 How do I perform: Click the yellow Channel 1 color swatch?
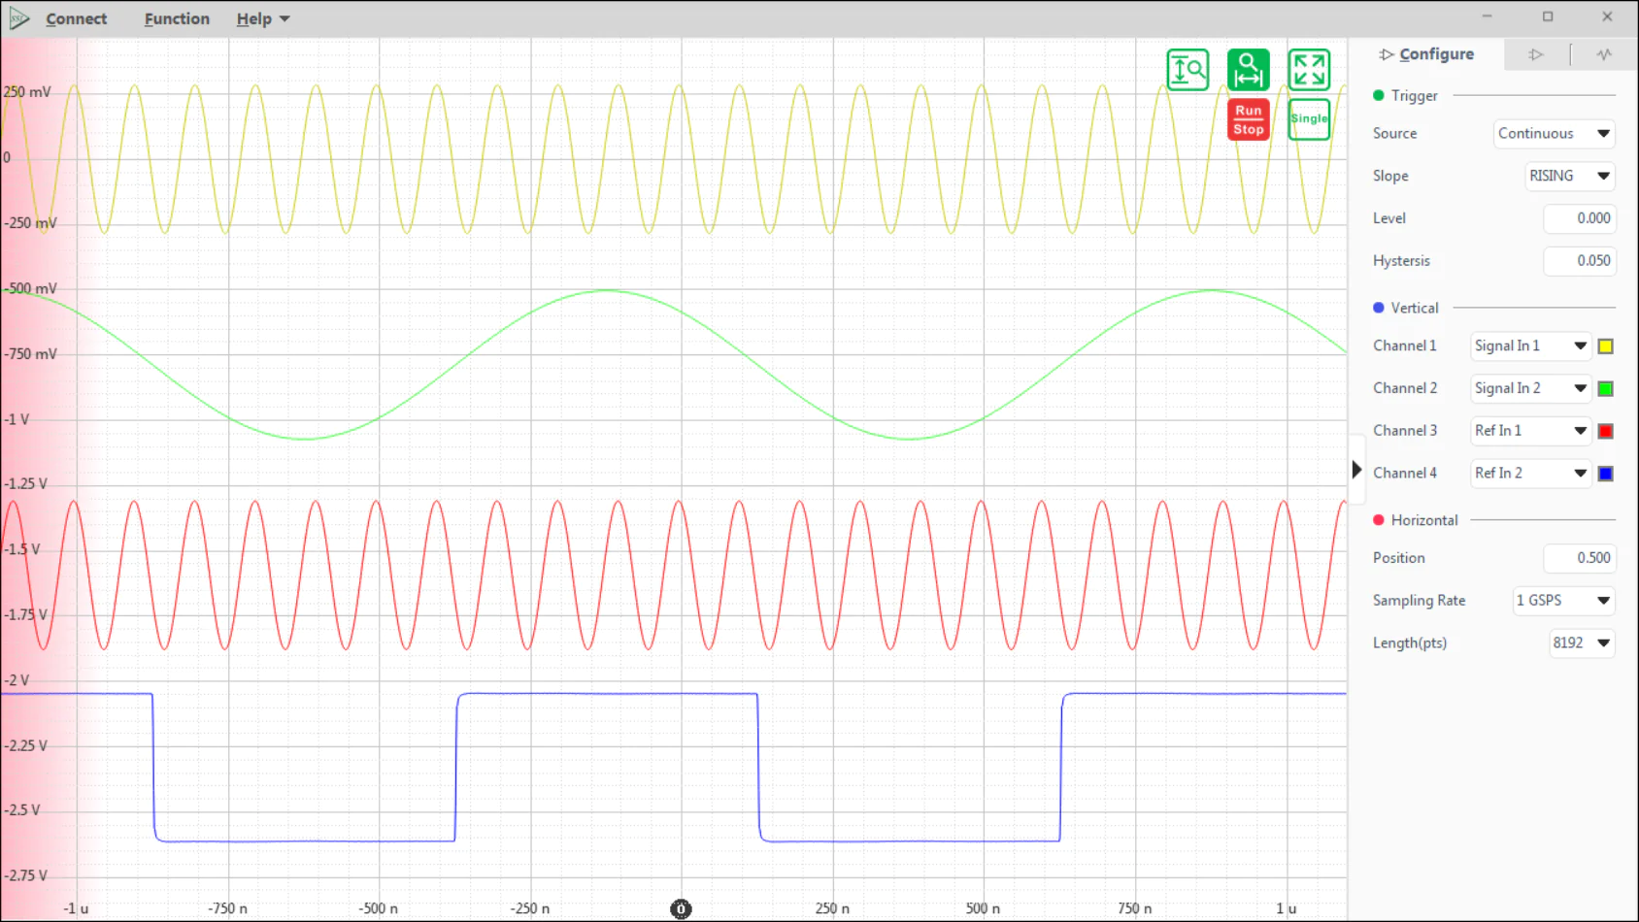(1605, 346)
